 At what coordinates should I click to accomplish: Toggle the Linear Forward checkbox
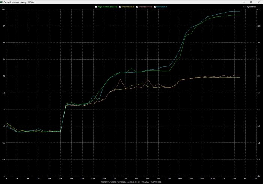click(x=120, y=7)
